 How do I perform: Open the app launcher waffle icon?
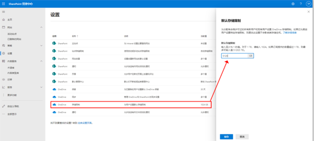click(x=3, y=4)
